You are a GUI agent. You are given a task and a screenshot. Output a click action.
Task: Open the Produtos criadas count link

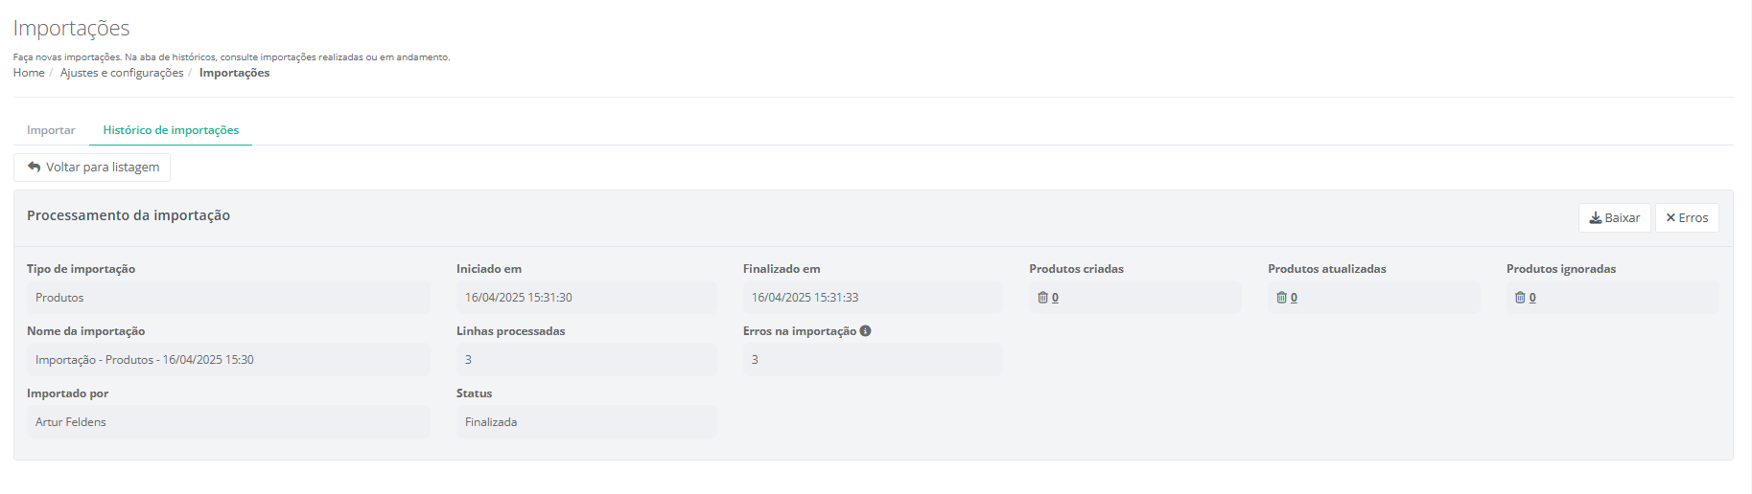coord(1055,298)
